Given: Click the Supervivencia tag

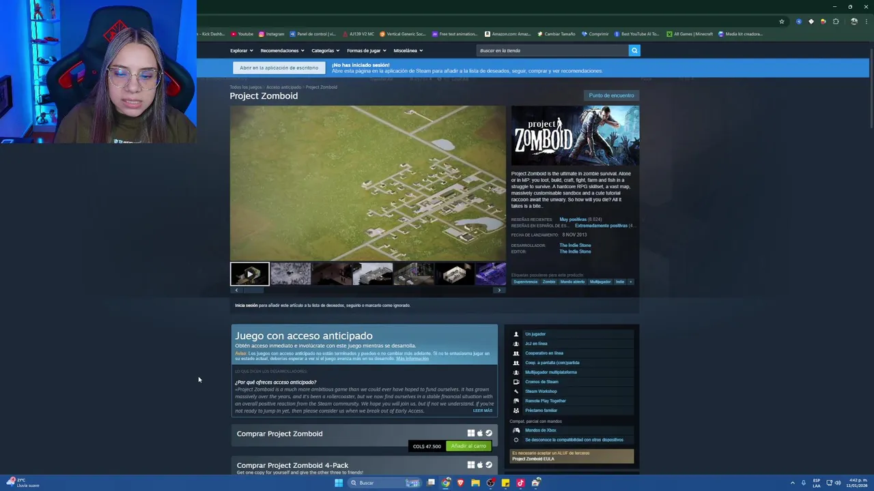Looking at the screenshot, I should pos(526,282).
